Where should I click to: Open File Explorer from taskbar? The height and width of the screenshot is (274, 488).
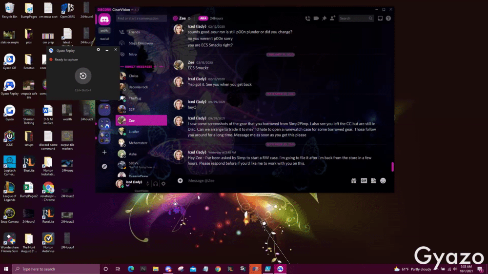tap(156, 269)
